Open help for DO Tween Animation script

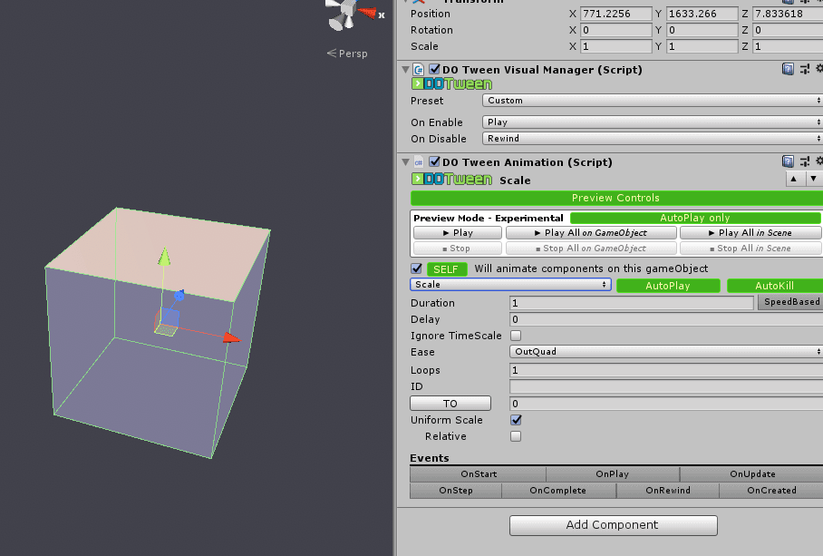point(788,161)
